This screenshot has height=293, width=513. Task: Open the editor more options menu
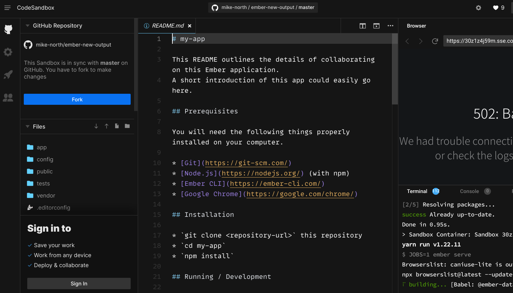pos(390,26)
